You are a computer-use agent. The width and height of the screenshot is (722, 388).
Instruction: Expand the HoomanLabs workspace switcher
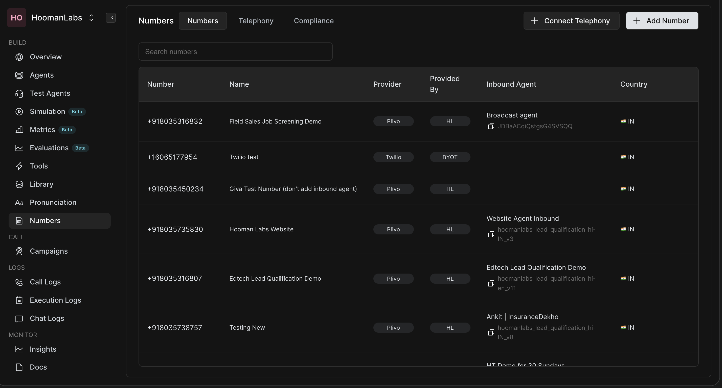point(91,18)
